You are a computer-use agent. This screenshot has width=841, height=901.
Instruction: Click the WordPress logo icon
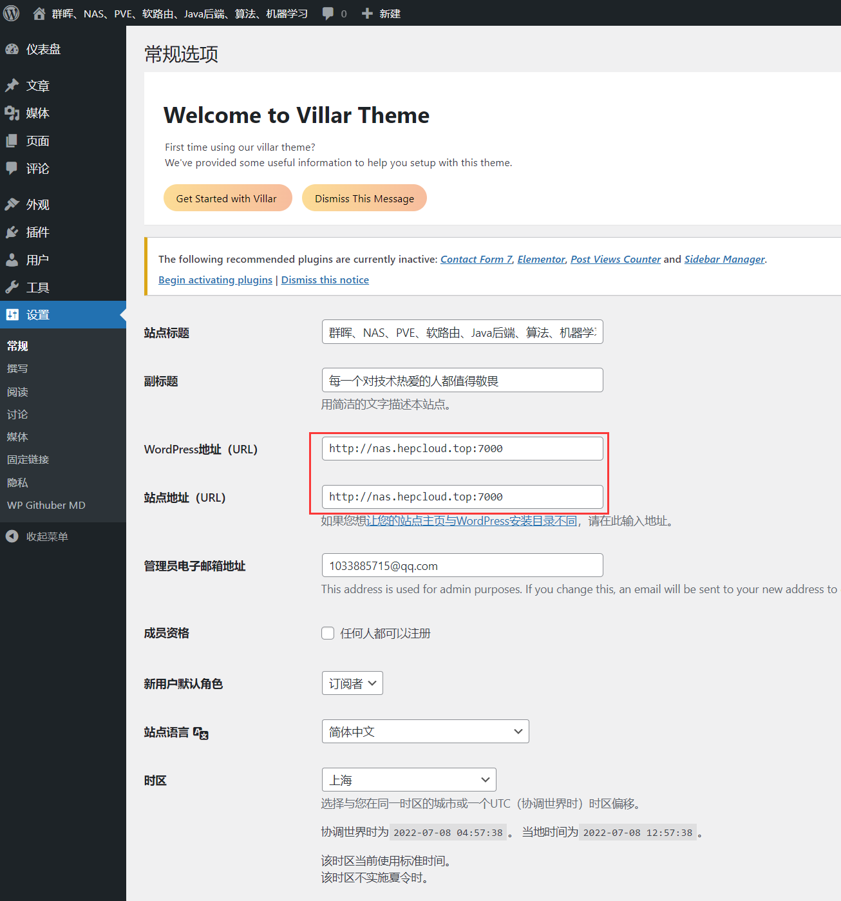click(12, 13)
